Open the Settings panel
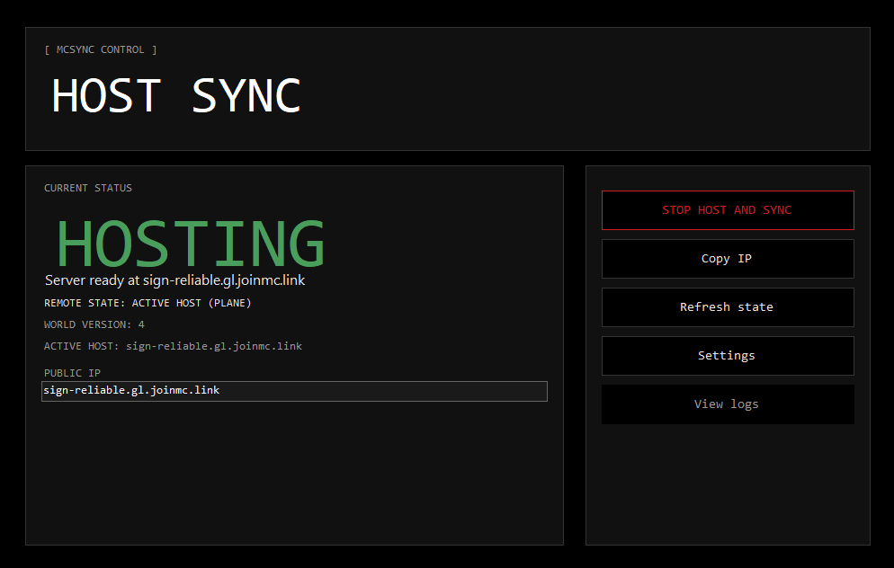894x568 pixels. pyautogui.click(x=727, y=355)
